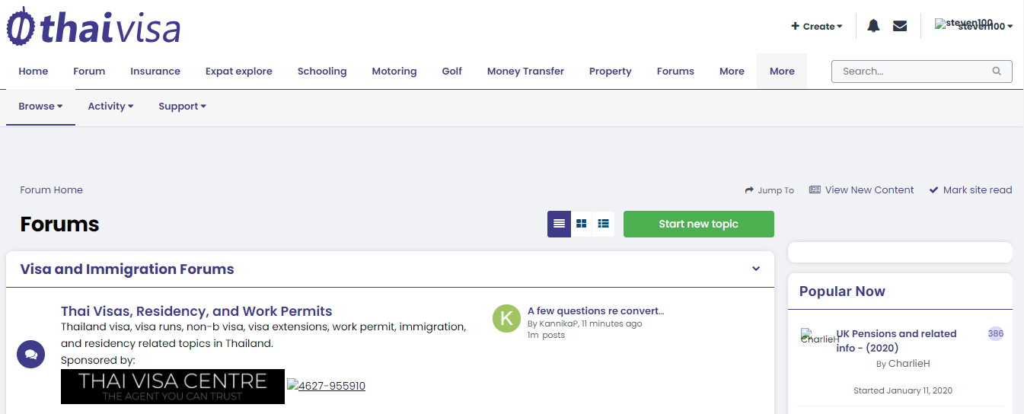Open the Activity dropdown menu
The image size is (1024, 414).
pos(110,107)
